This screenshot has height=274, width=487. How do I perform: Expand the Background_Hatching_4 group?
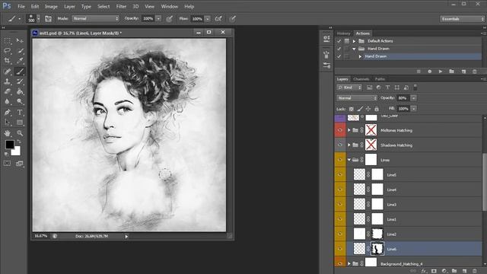point(349,264)
